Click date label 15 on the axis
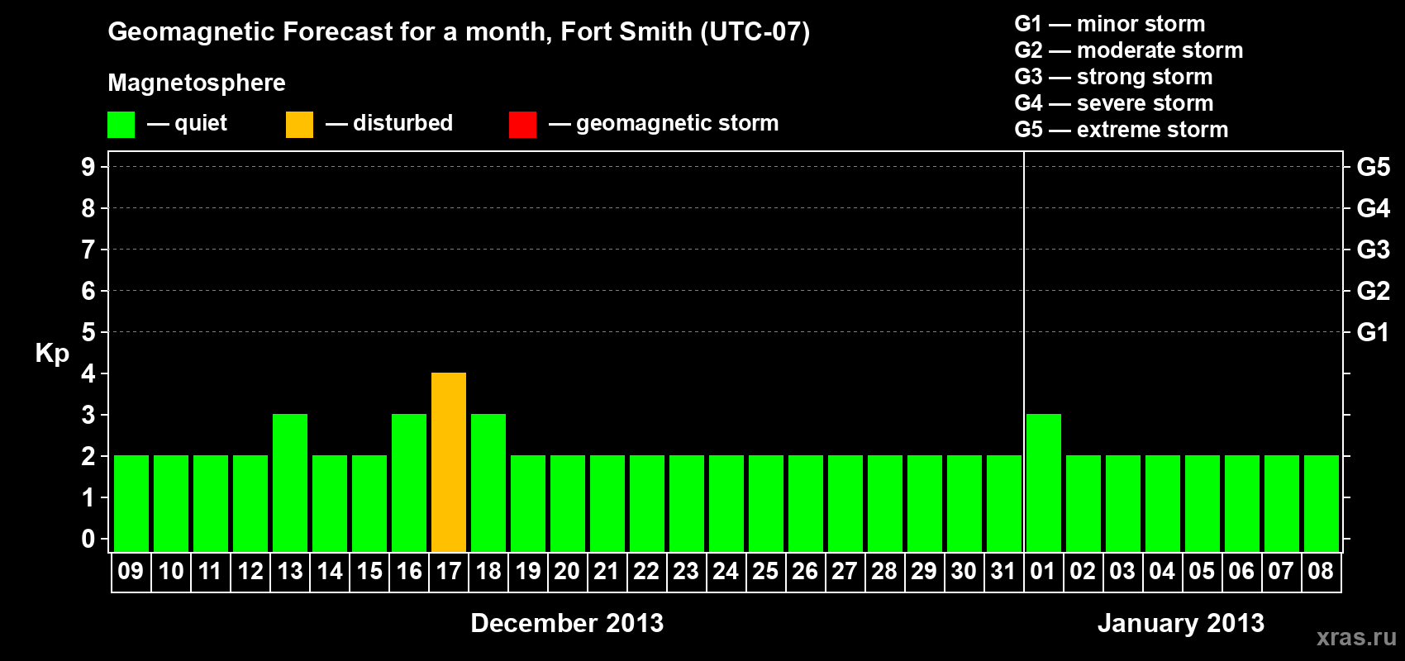 [x=369, y=571]
